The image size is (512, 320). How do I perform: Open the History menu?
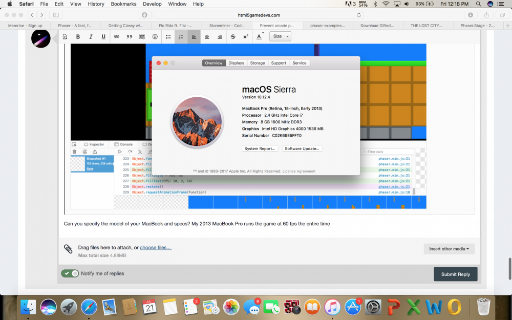pyautogui.click(x=96, y=4)
